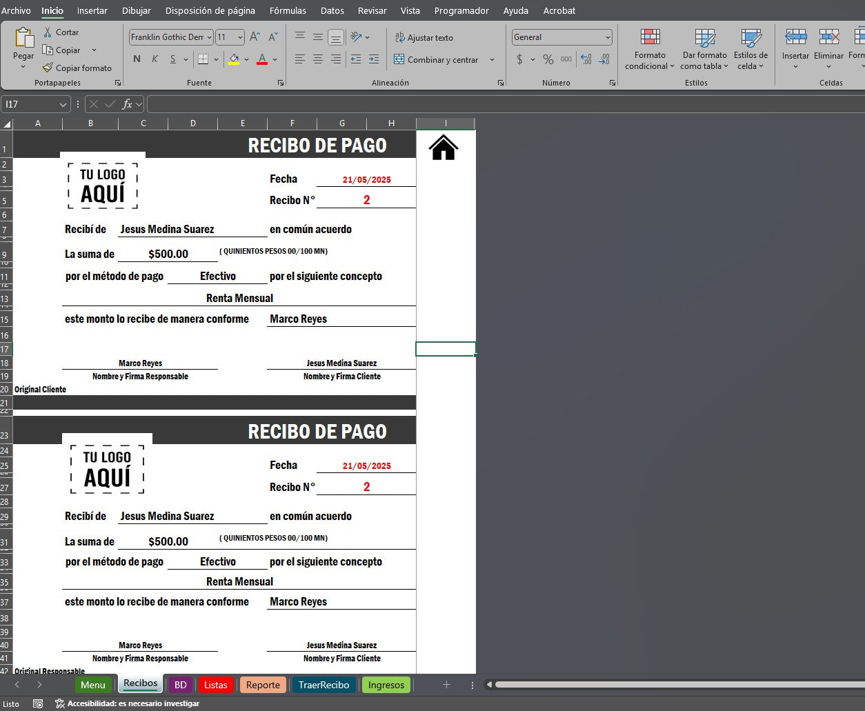The height and width of the screenshot is (711, 865).
Task: Open the BD sheet tab
Action: (181, 685)
